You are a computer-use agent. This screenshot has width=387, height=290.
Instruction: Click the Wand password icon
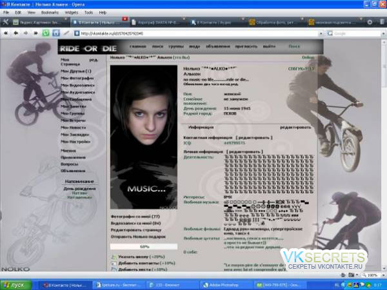coord(66,33)
